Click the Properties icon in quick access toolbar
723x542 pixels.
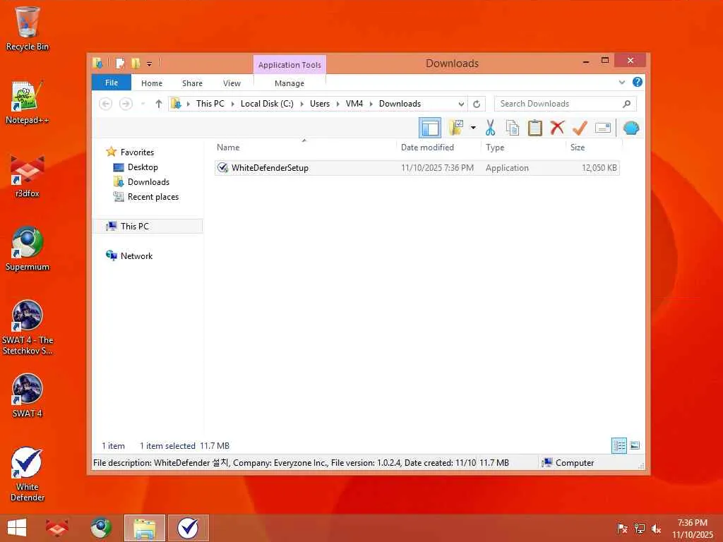coord(120,63)
